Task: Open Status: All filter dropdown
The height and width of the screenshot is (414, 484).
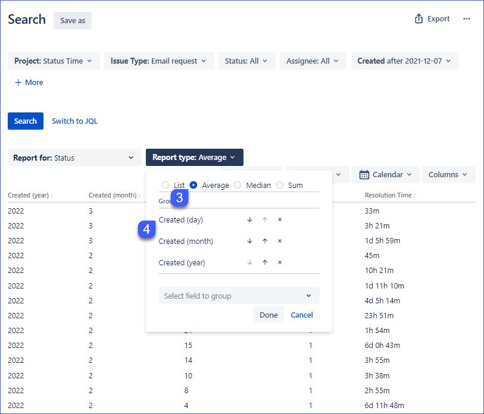Action: [246, 61]
